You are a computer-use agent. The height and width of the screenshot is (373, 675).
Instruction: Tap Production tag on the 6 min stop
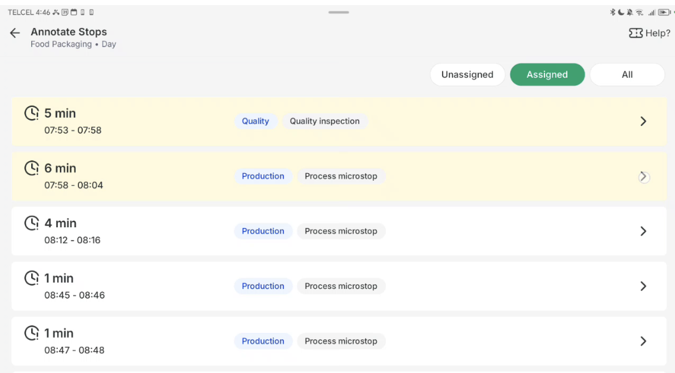pos(263,176)
